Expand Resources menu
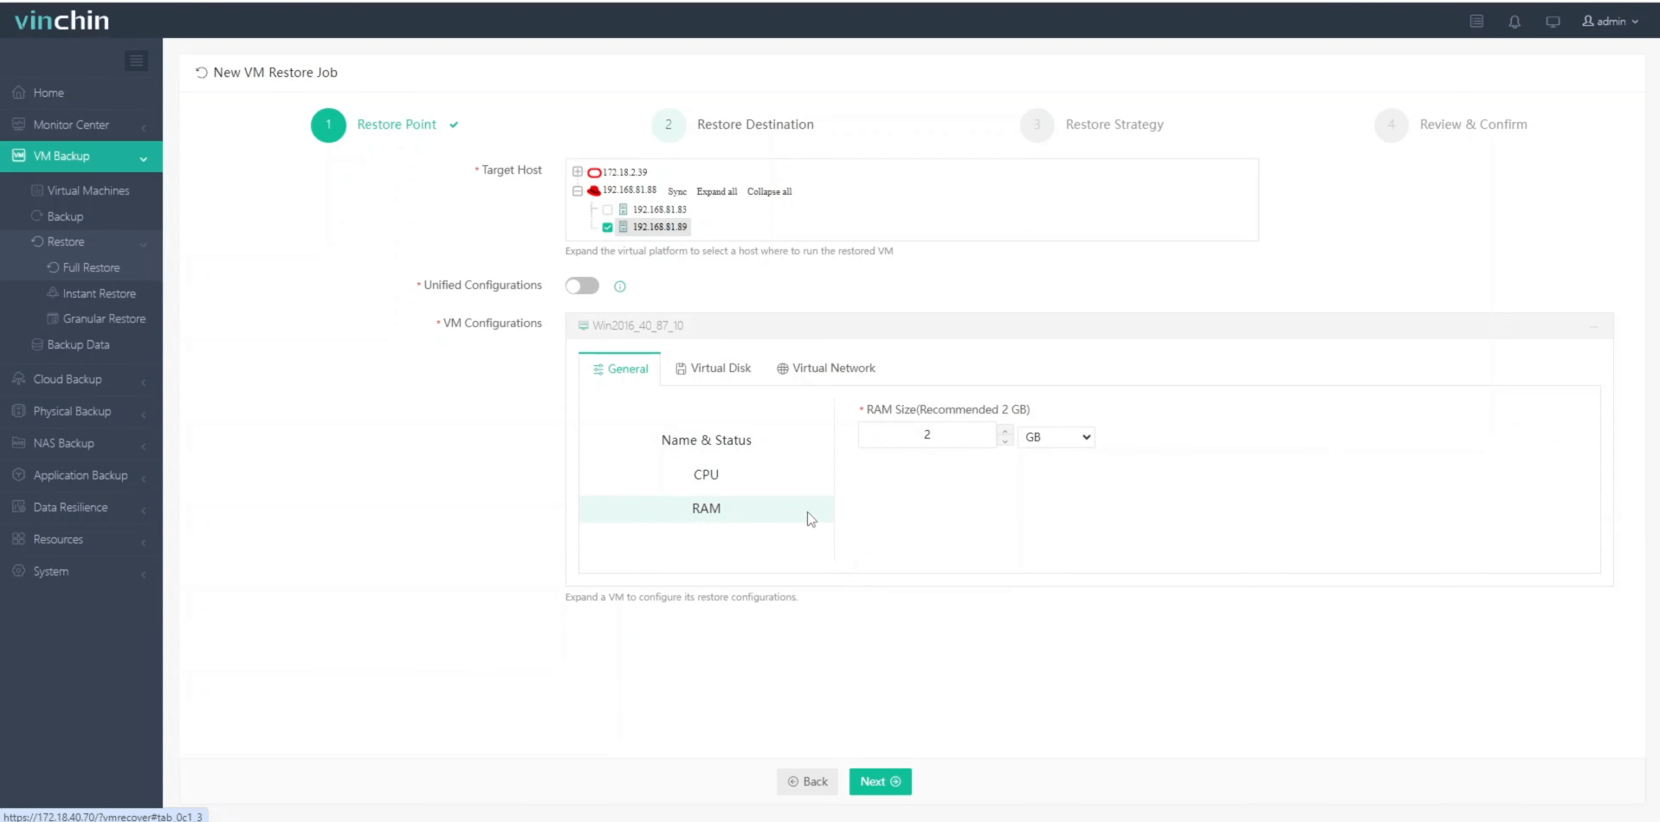The width and height of the screenshot is (1660, 822). (81, 540)
